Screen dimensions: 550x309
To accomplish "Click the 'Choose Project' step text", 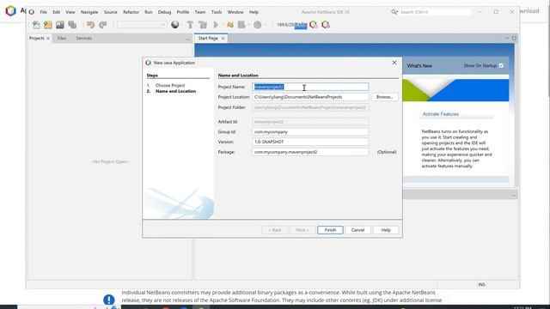I will 170,85.
